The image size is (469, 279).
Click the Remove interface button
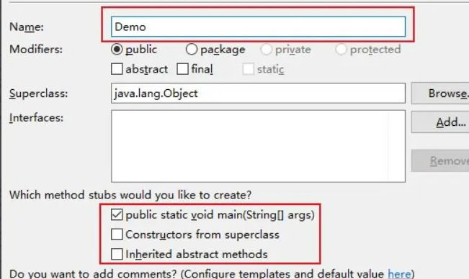(440, 161)
